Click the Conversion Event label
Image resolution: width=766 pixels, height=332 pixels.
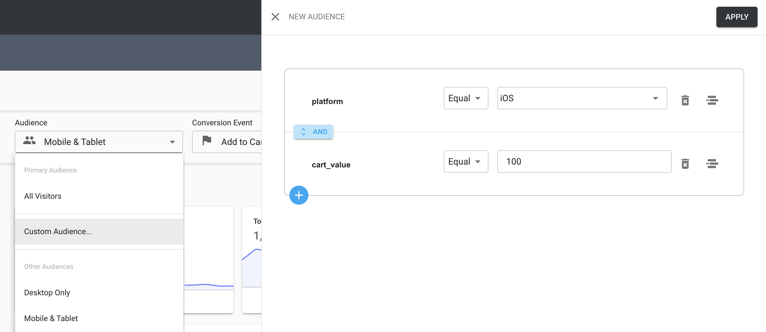pyautogui.click(x=222, y=123)
